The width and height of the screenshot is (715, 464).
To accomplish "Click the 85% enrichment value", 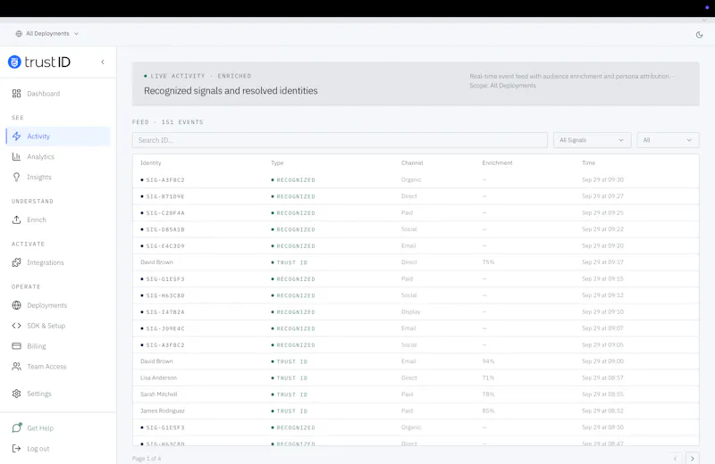I will [488, 410].
